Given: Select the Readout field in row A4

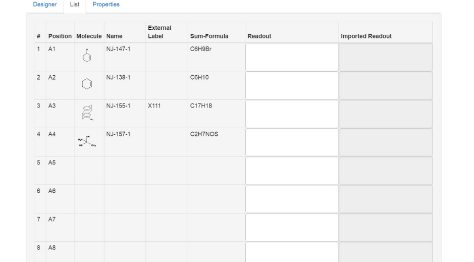Looking at the screenshot, I should [x=292, y=142].
